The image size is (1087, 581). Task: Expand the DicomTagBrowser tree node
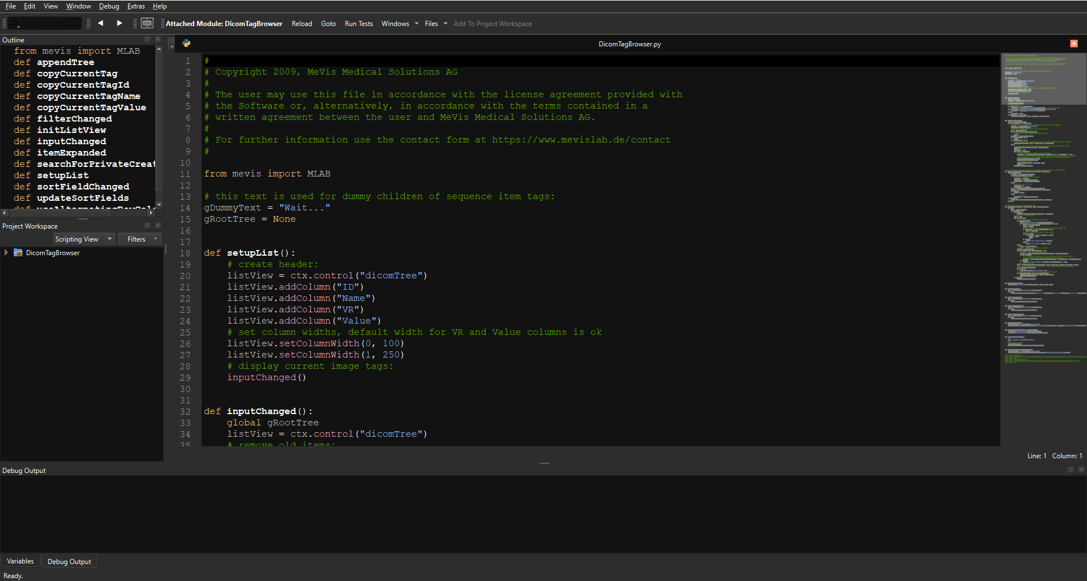[6, 253]
